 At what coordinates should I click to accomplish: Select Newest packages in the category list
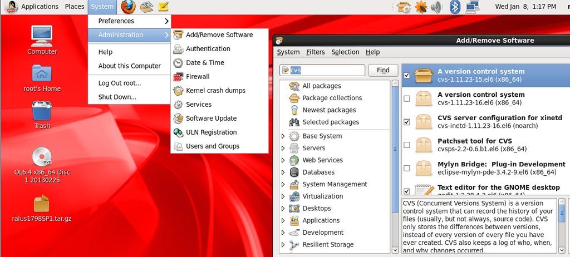tap(329, 110)
